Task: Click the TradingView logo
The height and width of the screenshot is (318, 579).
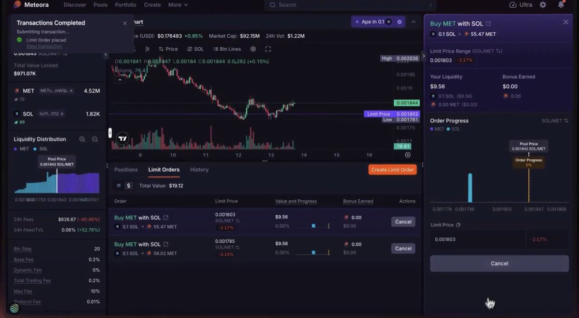Action: pyautogui.click(x=123, y=138)
